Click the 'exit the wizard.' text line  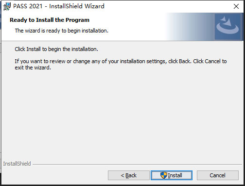coord(33,68)
